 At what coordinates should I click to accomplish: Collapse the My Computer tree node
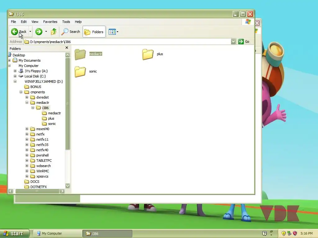tap(9, 66)
